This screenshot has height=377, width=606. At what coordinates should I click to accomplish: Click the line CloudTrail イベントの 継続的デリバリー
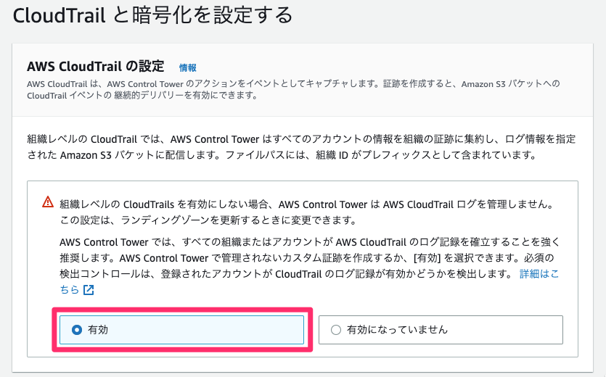pyautogui.click(x=143, y=96)
